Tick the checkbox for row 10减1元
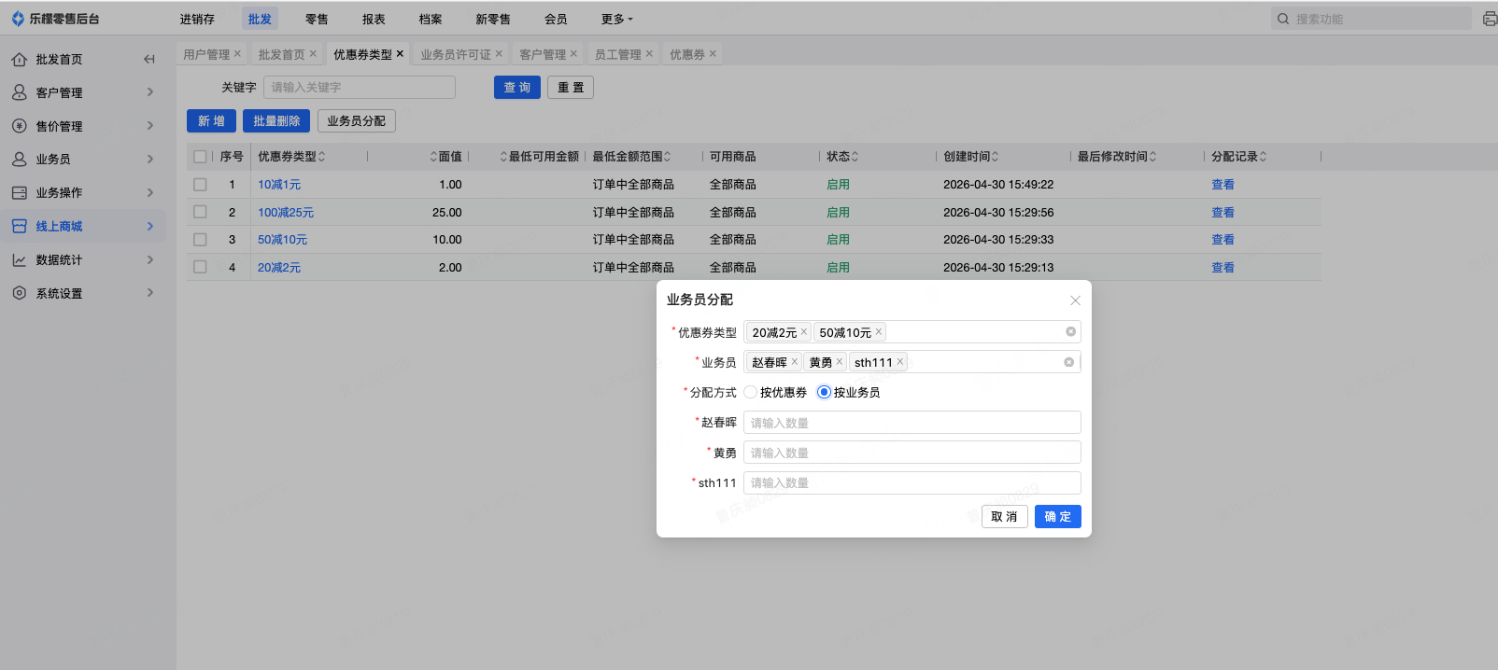The image size is (1498, 670). 200,185
